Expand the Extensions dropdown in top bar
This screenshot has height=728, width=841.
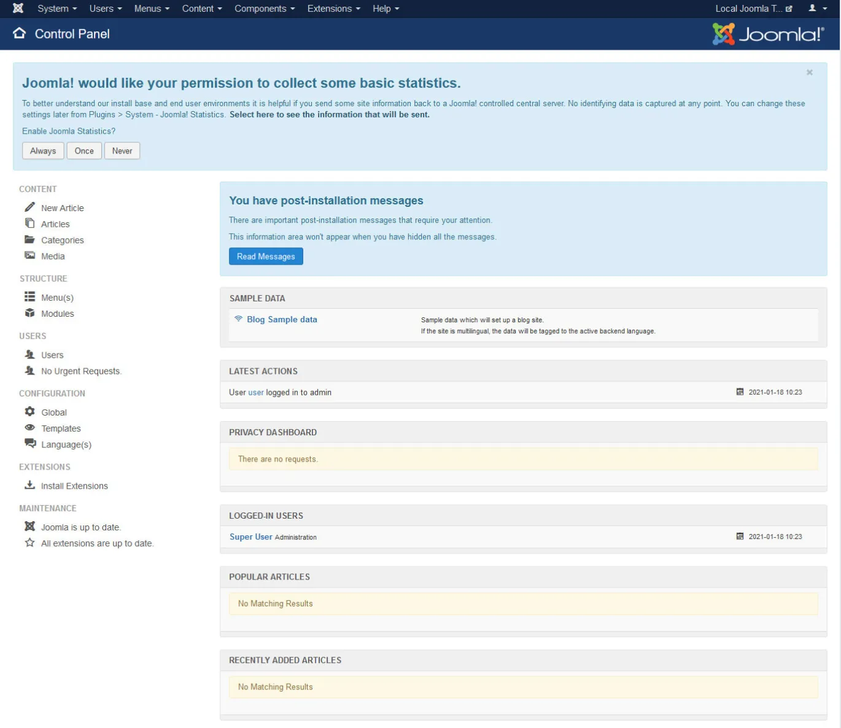click(x=333, y=9)
